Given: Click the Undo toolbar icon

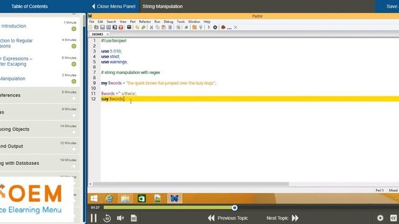Looking at the screenshot, I should 137,27.
